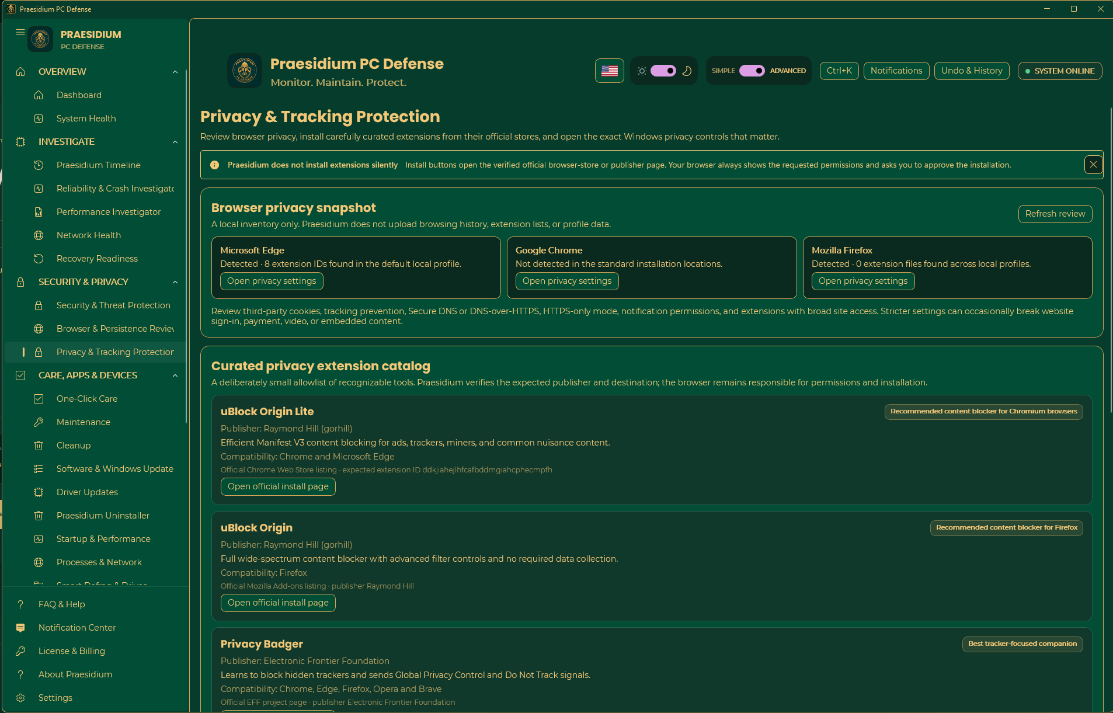The height and width of the screenshot is (713, 1113).
Task: Open License & Billing
Action: [95, 651]
